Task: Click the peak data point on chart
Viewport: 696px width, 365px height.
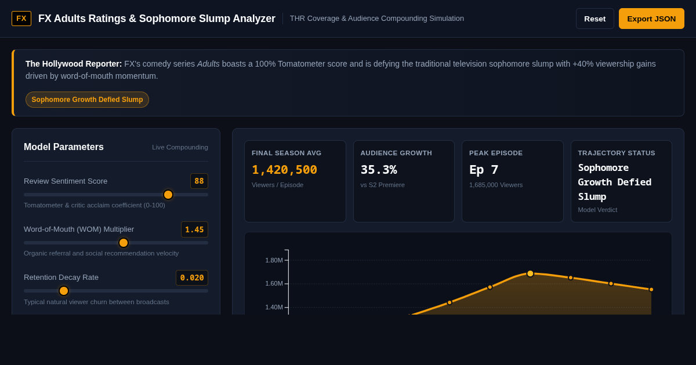Action: (x=530, y=273)
